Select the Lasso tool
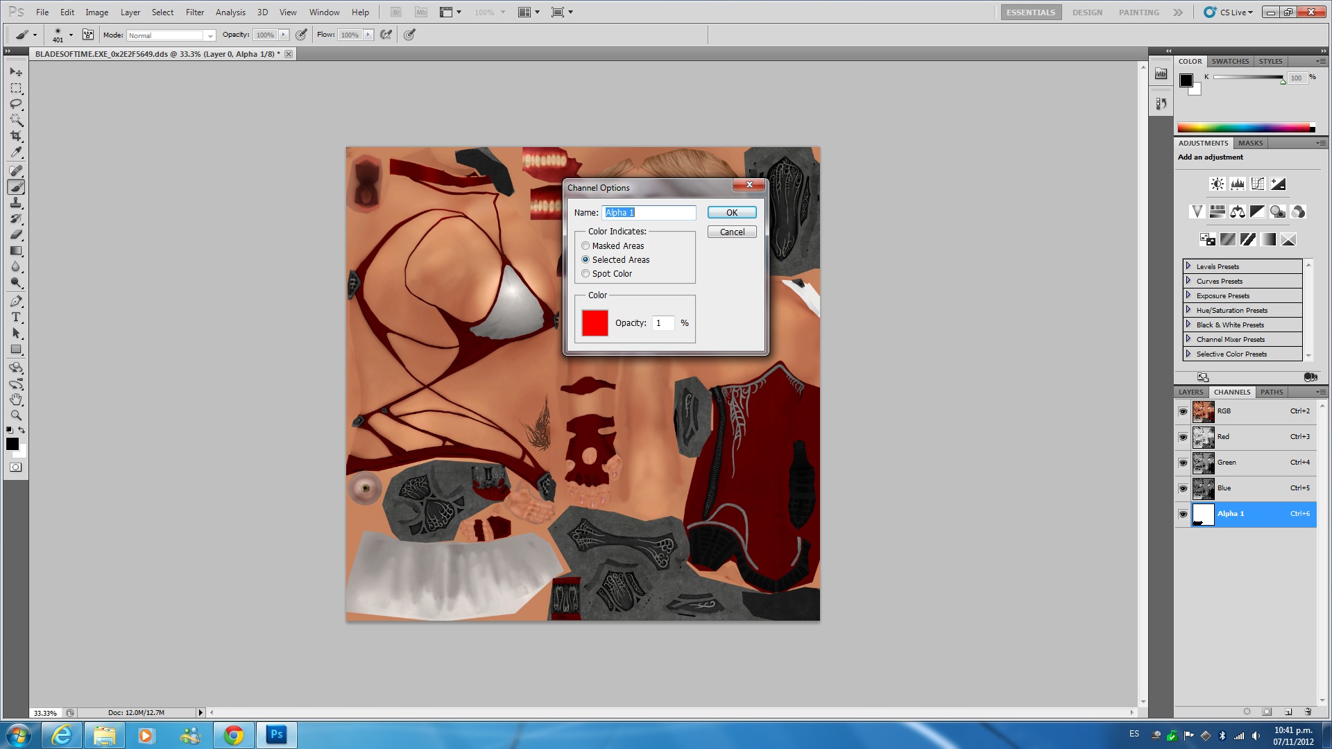The height and width of the screenshot is (749, 1332). point(16,104)
